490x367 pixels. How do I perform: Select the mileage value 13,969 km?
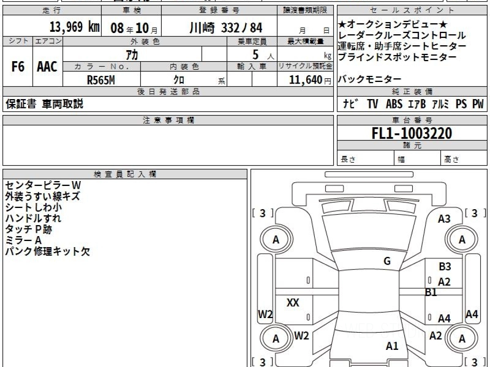(x=74, y=27)
